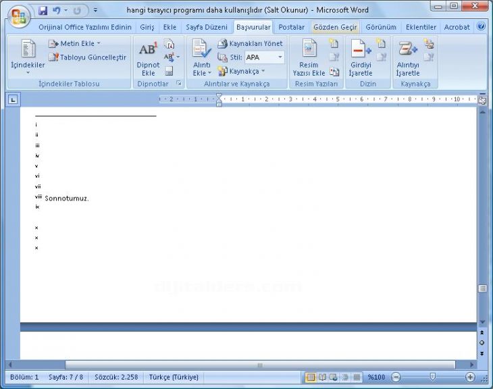
Task: Click the insert endnote icon
Action: (x=169, y=44)
